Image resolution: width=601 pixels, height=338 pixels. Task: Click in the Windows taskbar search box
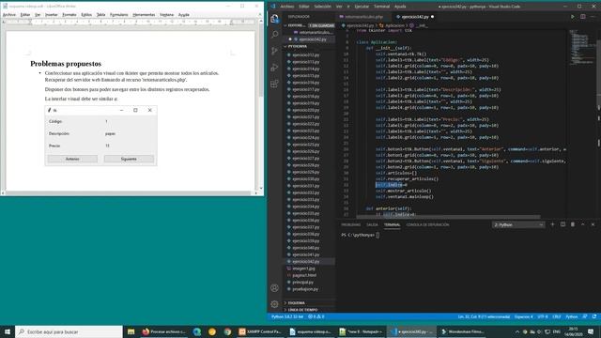69,331
